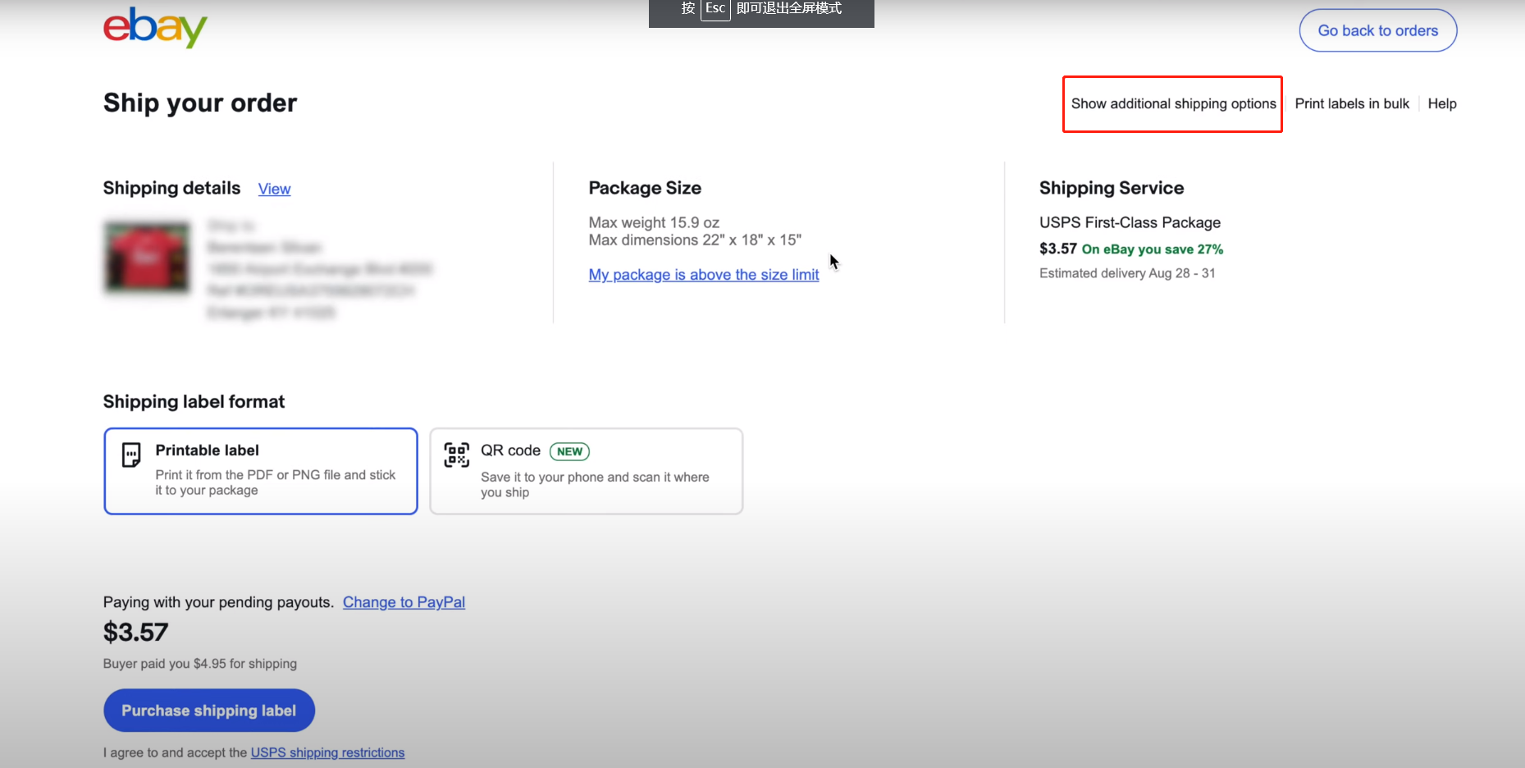Select the Printable label format option
Viewport: 1525px width, 768px height.
[x=261, y=471]
